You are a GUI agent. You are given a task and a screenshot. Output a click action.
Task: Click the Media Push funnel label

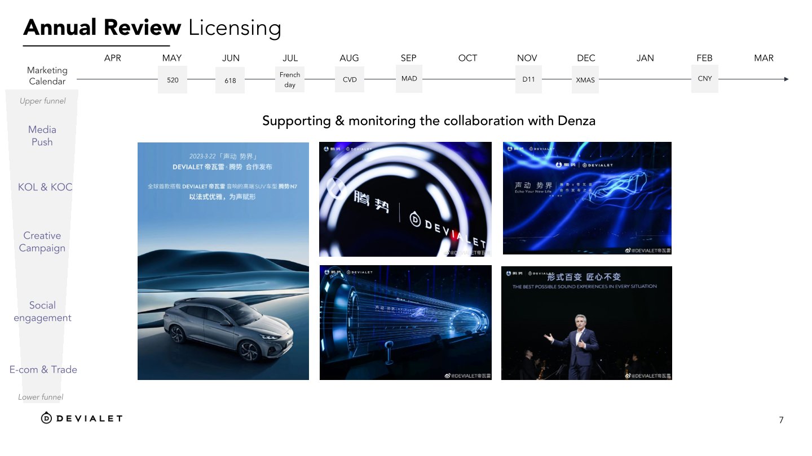(42, 136)
